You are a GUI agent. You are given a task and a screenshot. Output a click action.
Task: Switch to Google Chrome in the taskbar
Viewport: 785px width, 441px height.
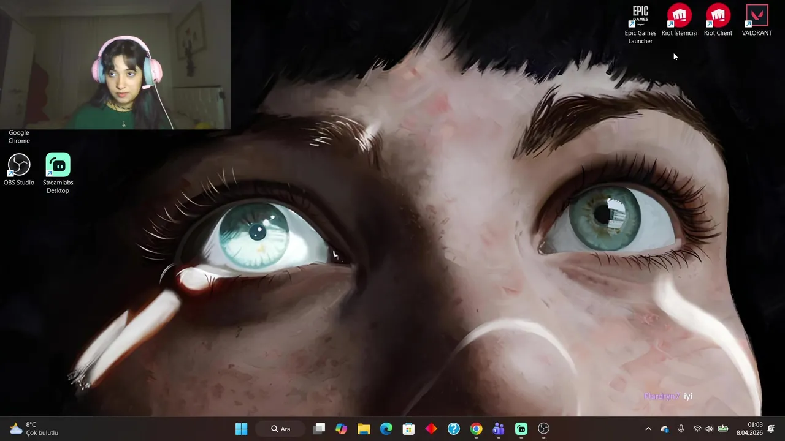coord(476,429)
